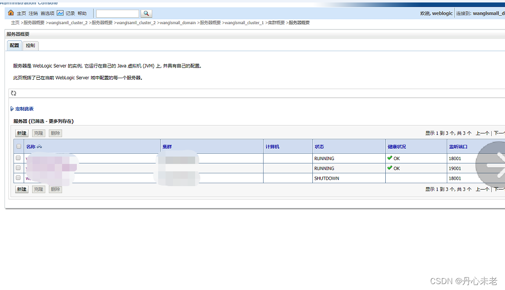The image size is (505, 290).
Task: Click the 健康状况 column header
Action: tap(397, 147)
